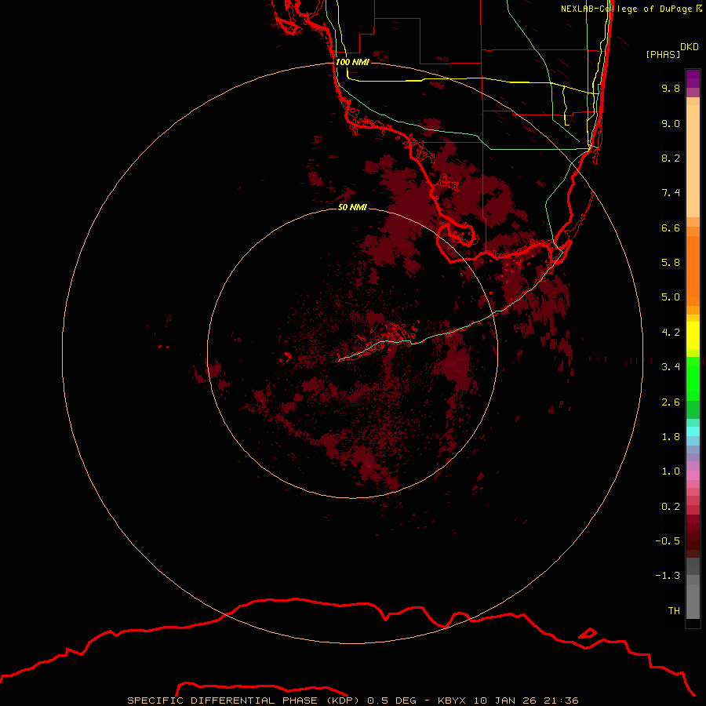Click the "100 NMI" range ring label

tap(352, 62)
